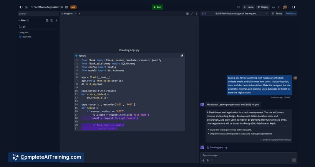Image resolution: width=315 pixels, height=167 pixels.
Task: Open the chat input three-dot menu
Action: click(212, 160)
